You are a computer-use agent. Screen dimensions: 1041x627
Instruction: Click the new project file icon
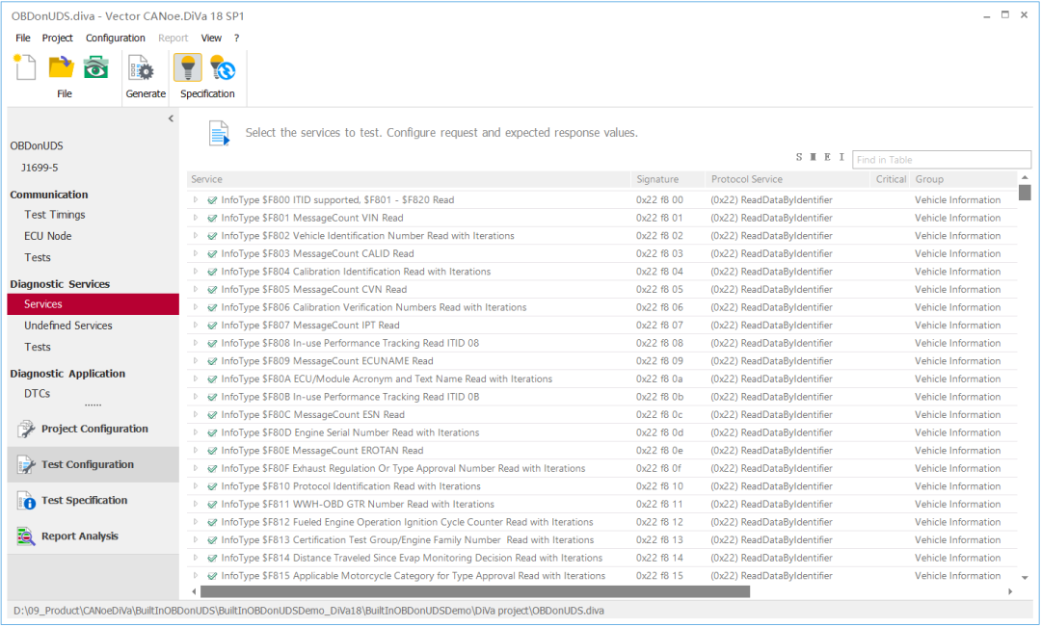click(25, 67)
